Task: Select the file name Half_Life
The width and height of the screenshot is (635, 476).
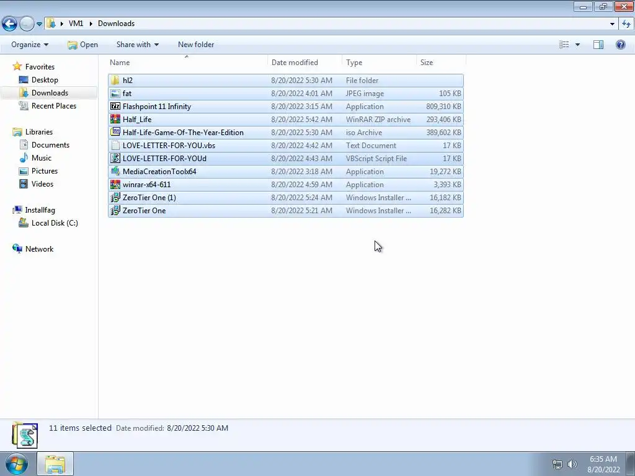Action: pyautogui.click(x=137, y=120)
